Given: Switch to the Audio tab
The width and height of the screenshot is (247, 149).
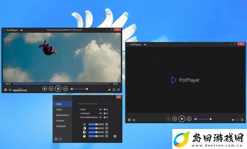Looking at the screenshot, I should coord(59,110).
